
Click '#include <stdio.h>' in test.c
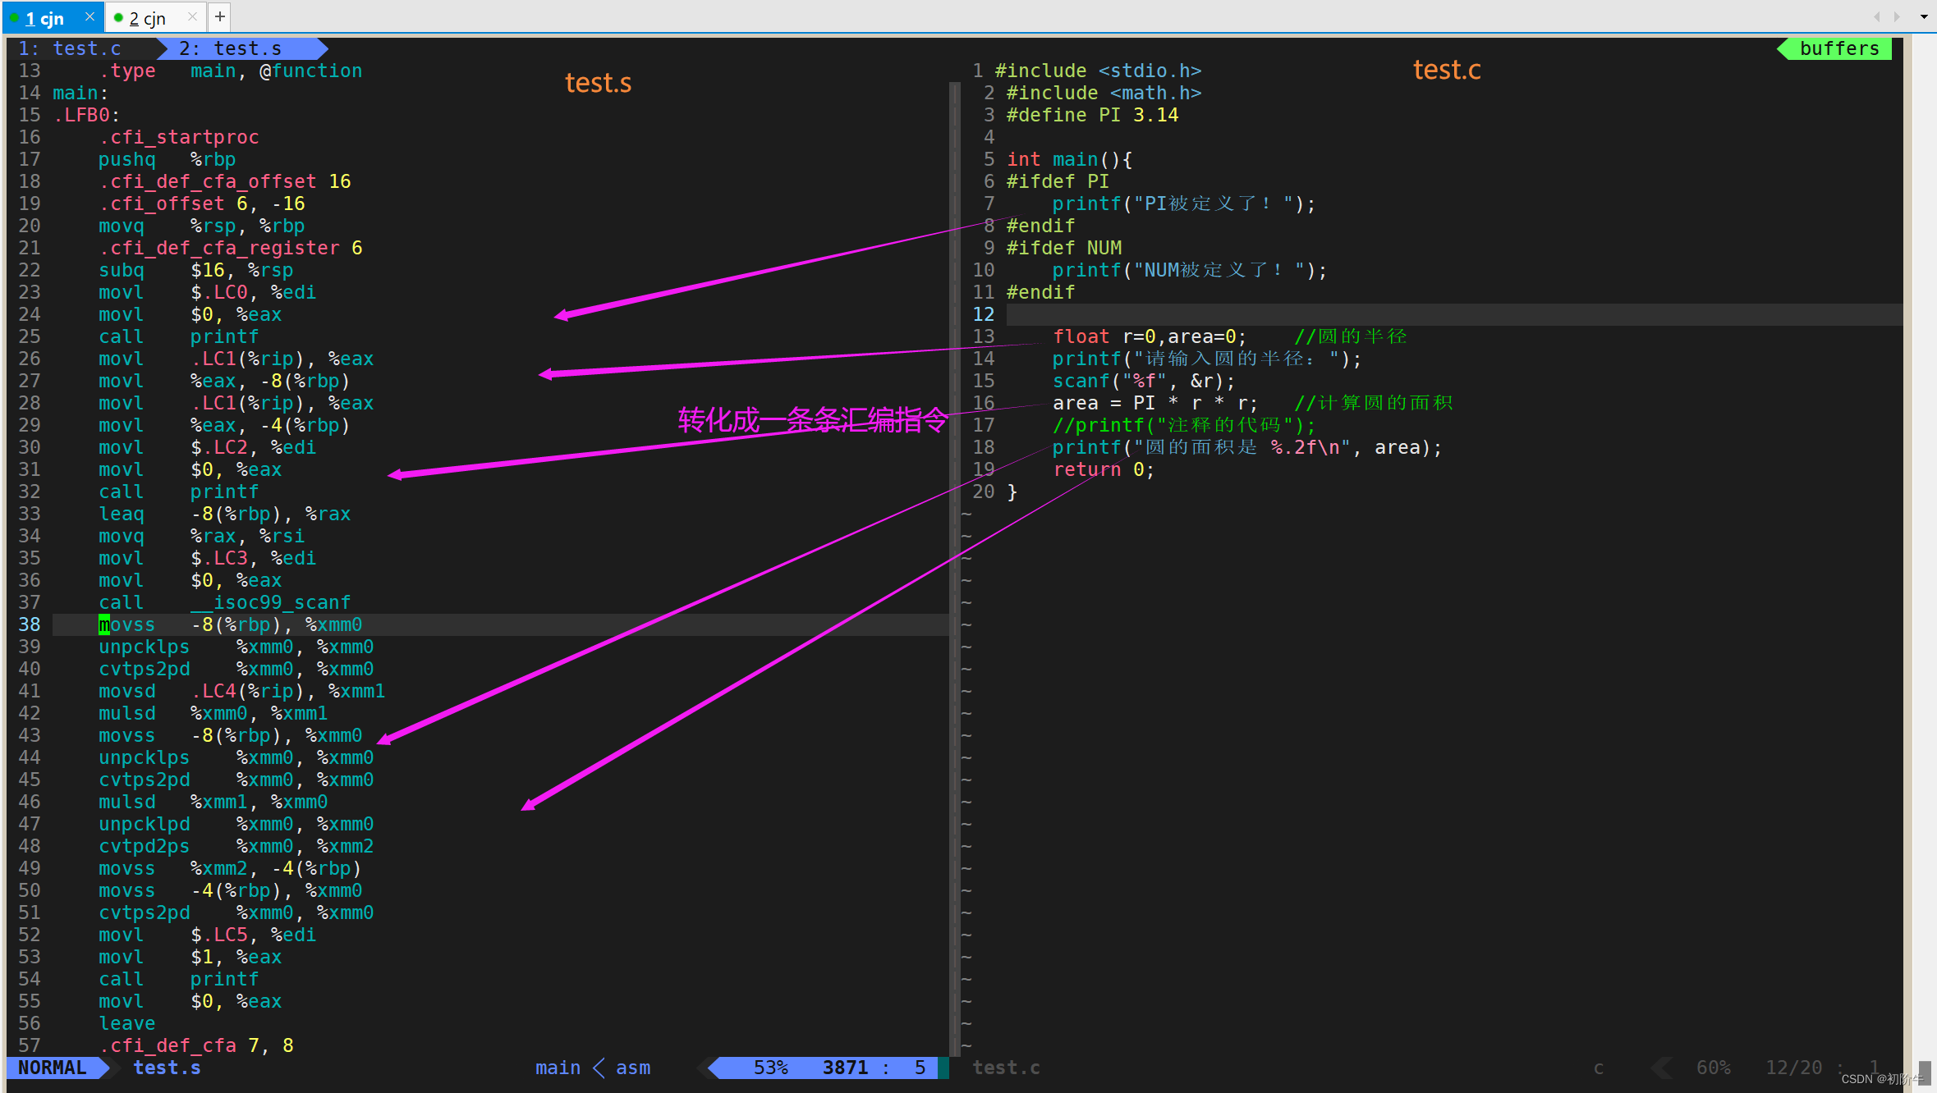[1099, 71]
